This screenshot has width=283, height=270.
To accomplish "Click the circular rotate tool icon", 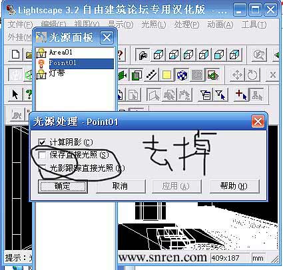I will point(252,75).
